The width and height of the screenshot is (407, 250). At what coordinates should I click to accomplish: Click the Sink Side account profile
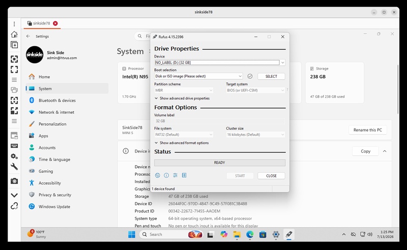pyautogui.click(x=52, y=55)
